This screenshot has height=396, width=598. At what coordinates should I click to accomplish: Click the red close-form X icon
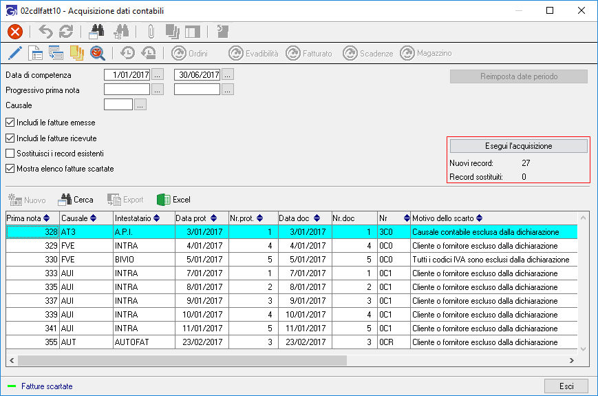point(15,31)
